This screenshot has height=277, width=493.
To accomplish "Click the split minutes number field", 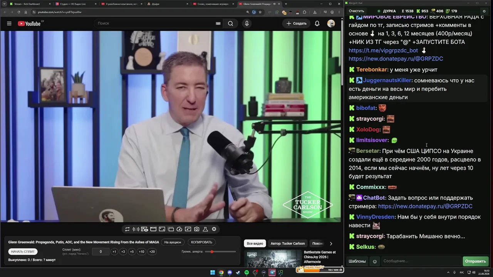I will (x=101, y=252).
